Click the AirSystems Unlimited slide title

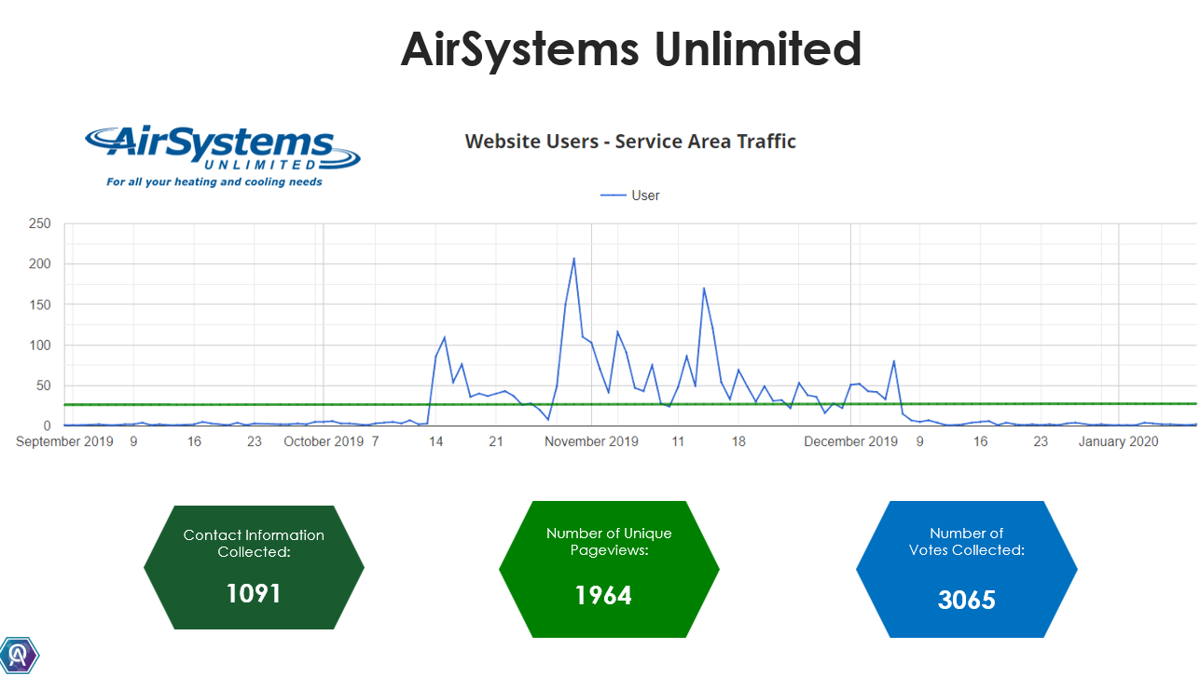coord(630,51)
